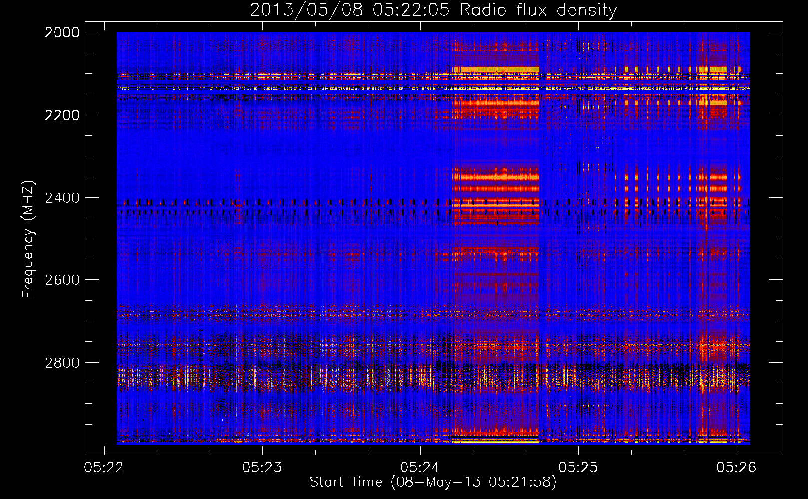The image size is (808, 499).
Task: Select the 2800 frequency axis label
Action: [x=62, y=363]
